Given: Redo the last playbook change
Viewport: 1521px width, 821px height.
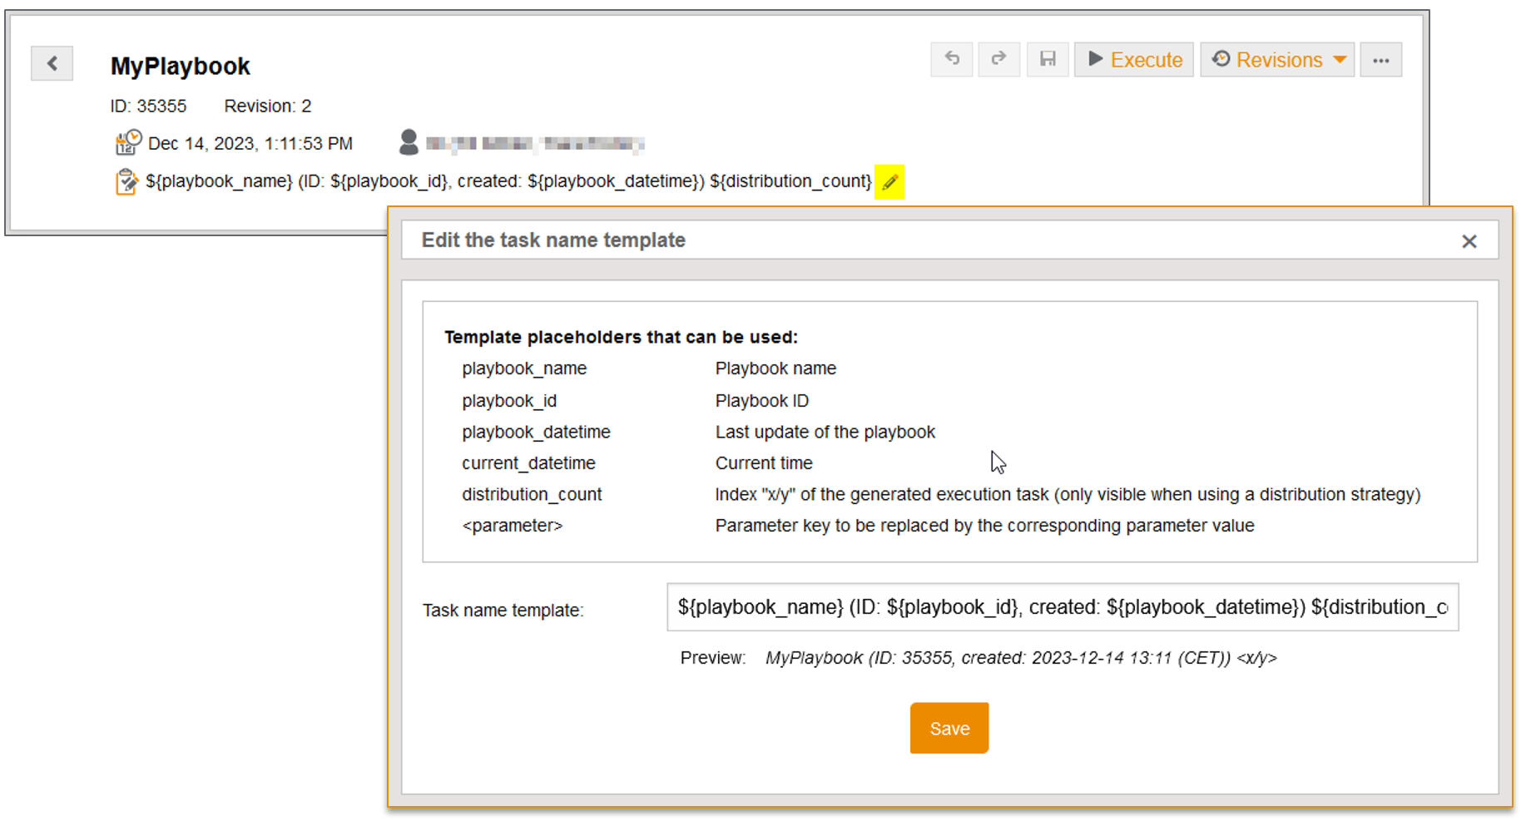Looking at the screenshot, I should (998, 60).
